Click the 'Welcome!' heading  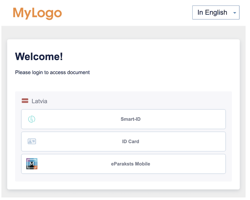39,56
